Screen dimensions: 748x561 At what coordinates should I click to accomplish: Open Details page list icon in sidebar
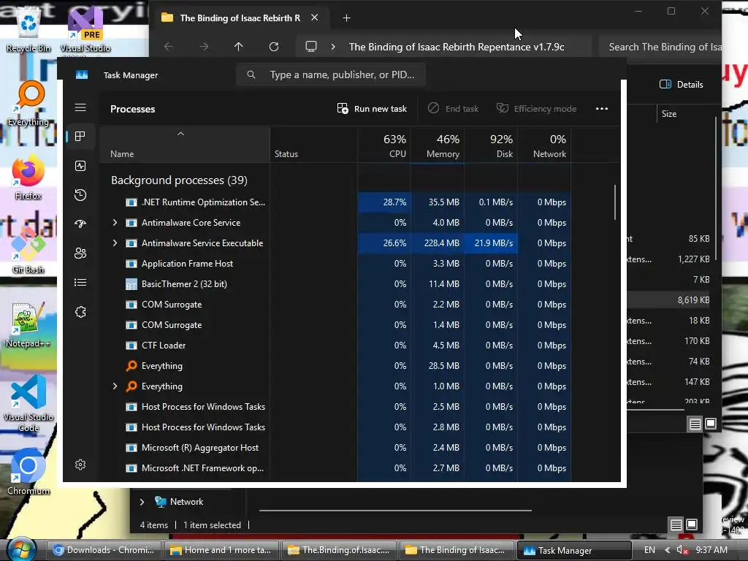pyautogui.click(x=80, y=283)
